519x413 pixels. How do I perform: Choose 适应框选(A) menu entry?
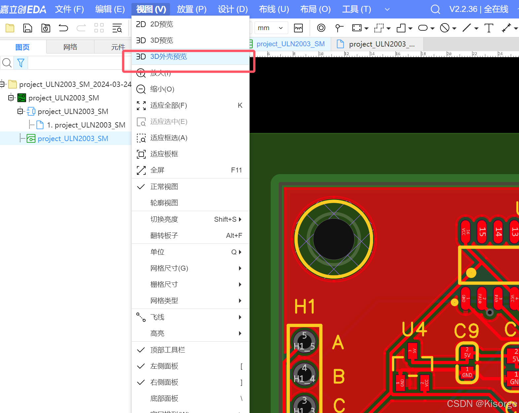click(190, 138)
